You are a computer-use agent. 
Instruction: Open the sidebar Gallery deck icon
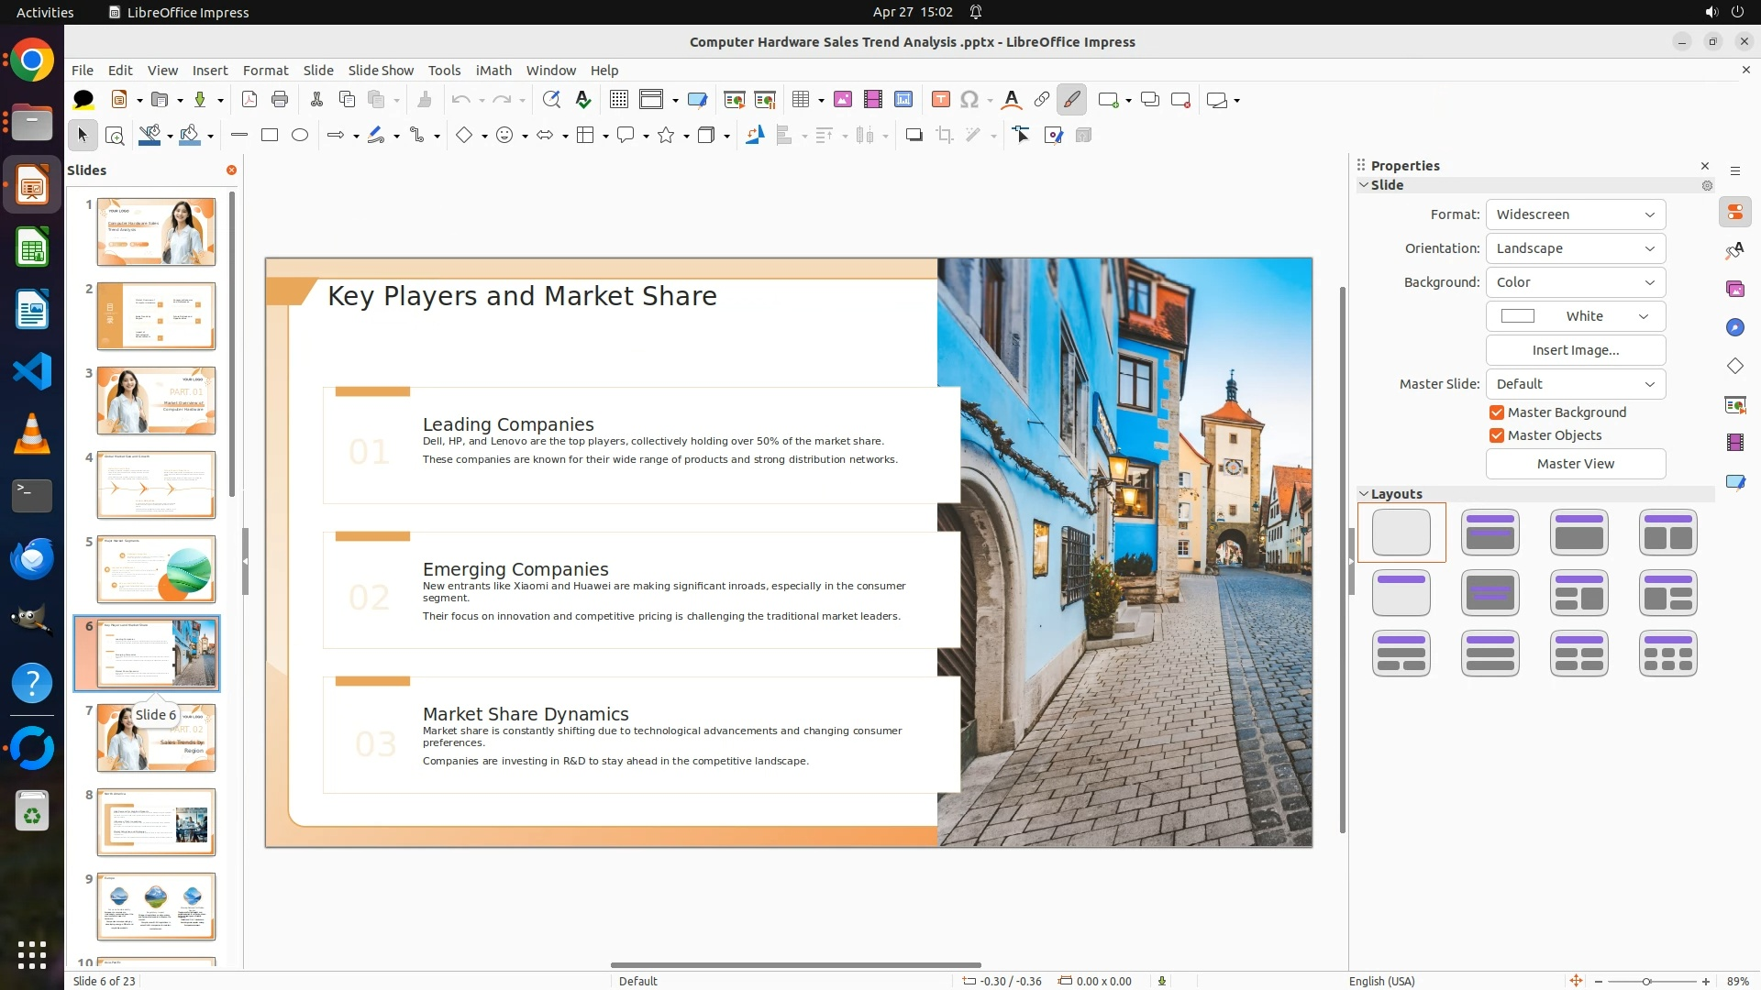coord(1734,290)
